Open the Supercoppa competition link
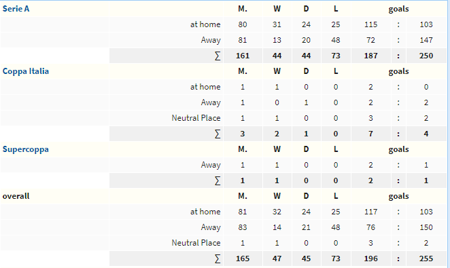 tap(26, 149)
